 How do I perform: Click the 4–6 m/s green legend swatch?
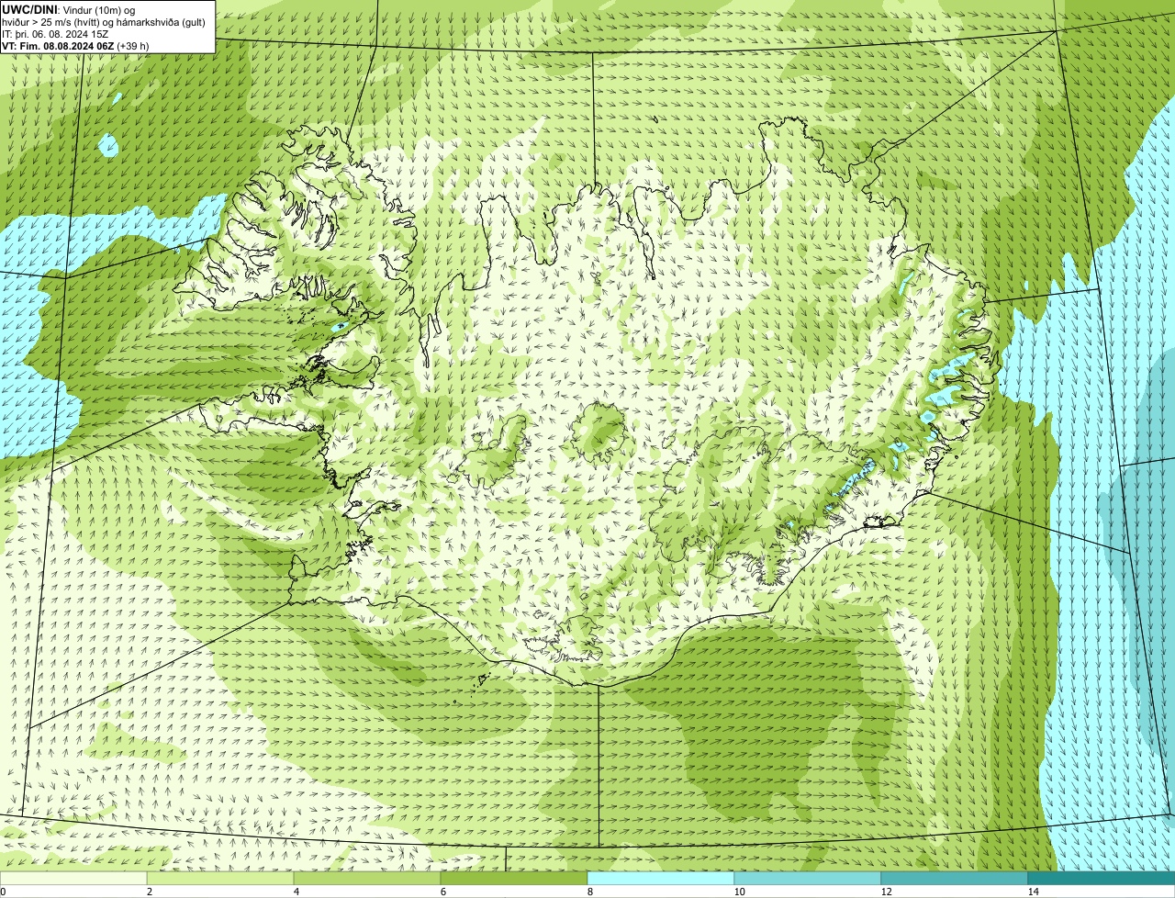(367, 878)
